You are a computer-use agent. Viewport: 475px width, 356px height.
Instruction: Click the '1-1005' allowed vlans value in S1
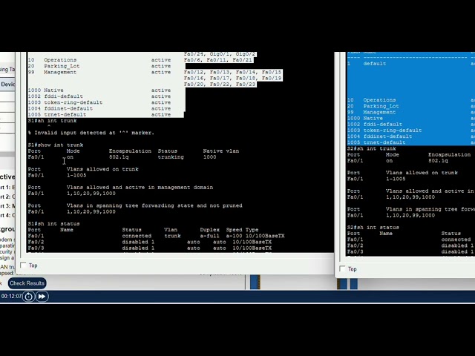click(76, 175)
